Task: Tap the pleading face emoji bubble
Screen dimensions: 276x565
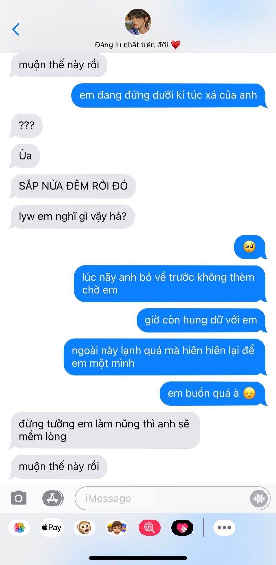Action: click(x=250, y=247)
